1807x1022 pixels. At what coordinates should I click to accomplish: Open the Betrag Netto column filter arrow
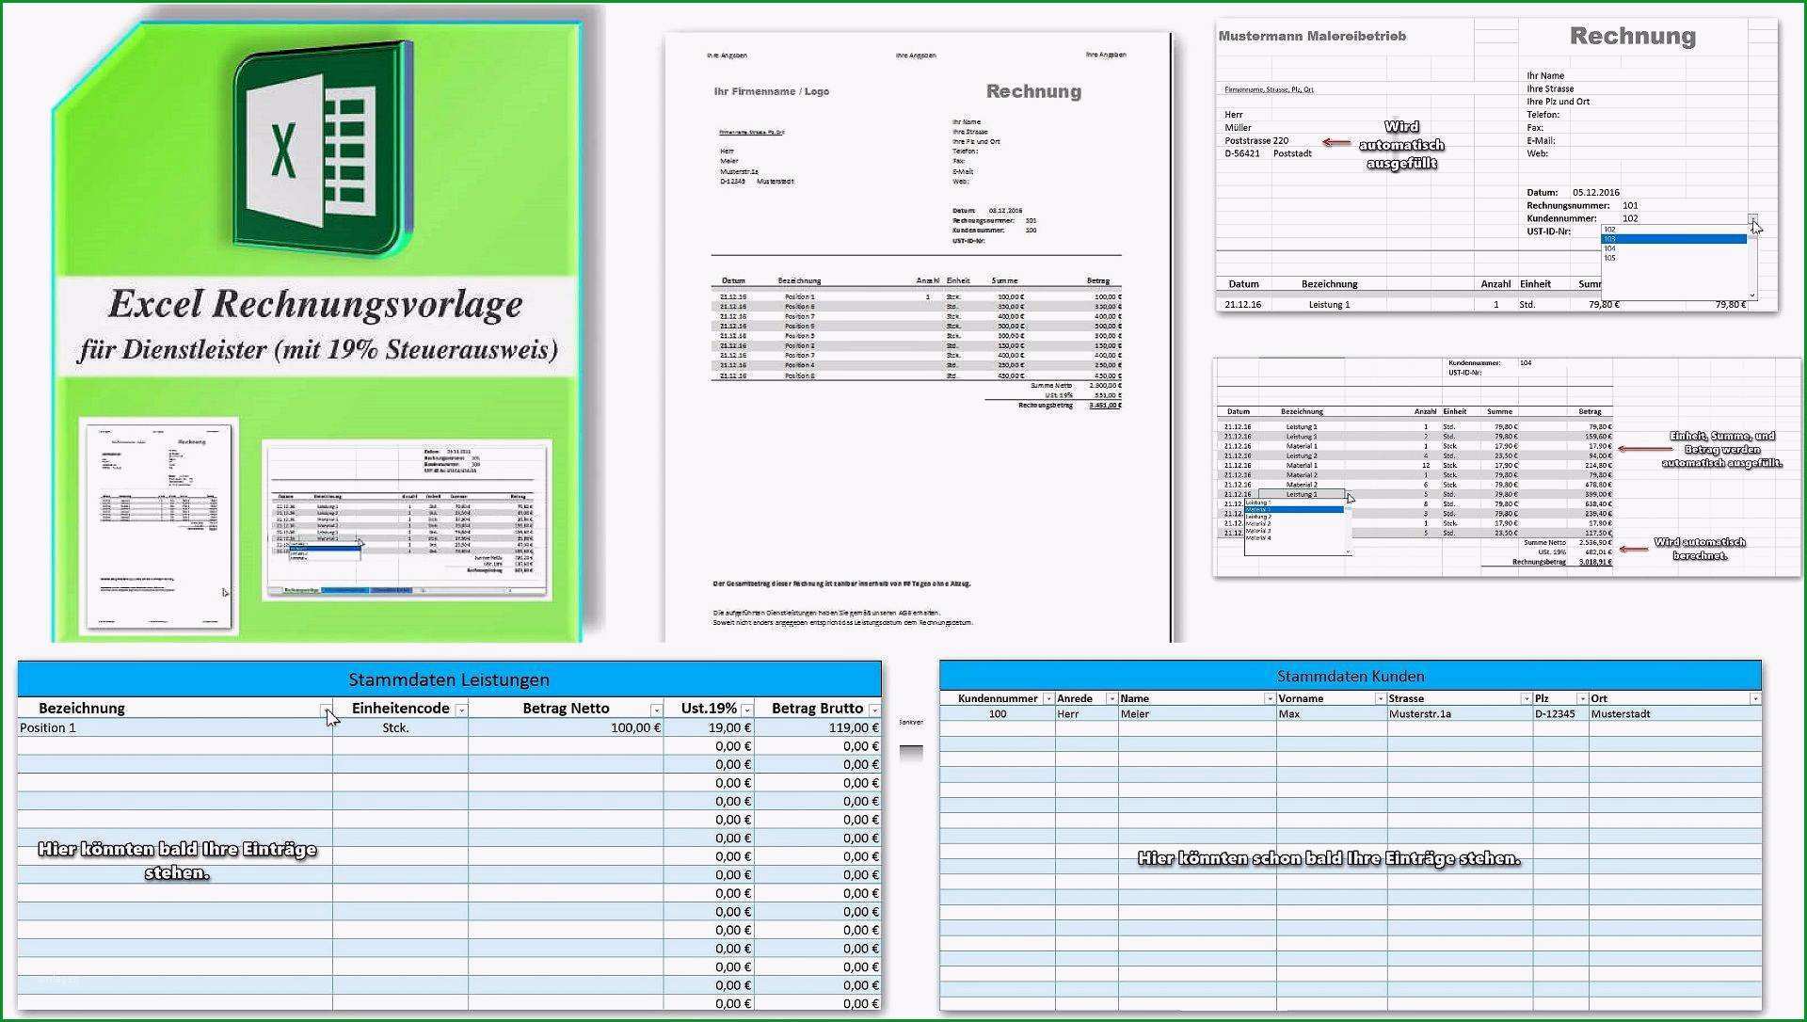(x=656, y=710)
